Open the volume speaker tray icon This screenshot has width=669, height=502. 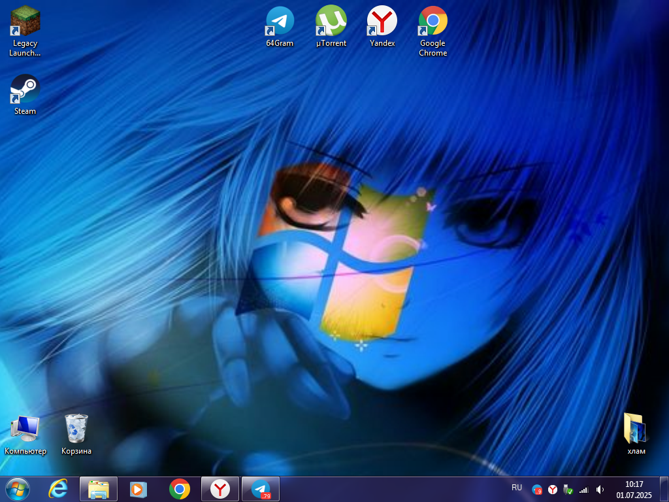[600, 490]
